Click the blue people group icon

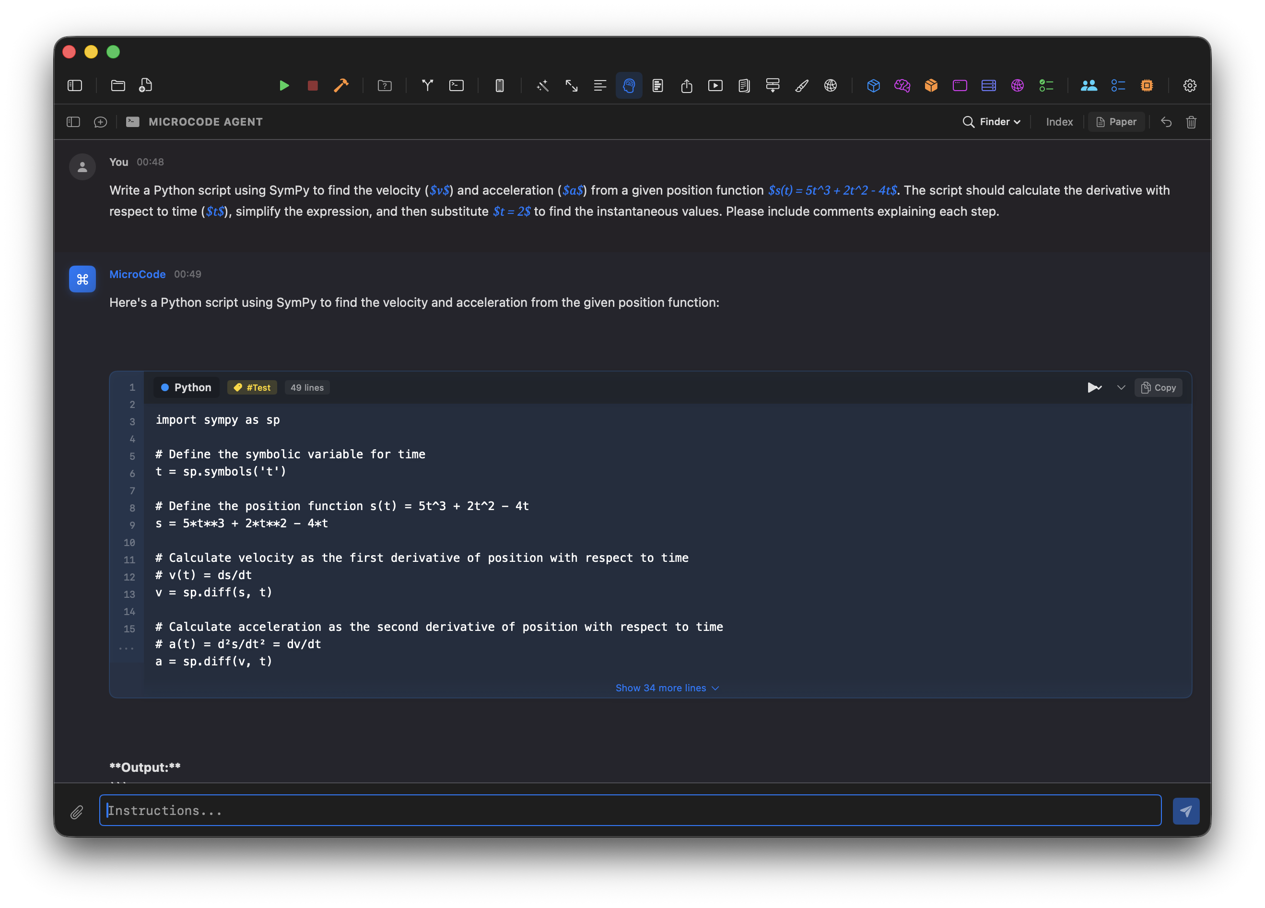coord(1089,85)
